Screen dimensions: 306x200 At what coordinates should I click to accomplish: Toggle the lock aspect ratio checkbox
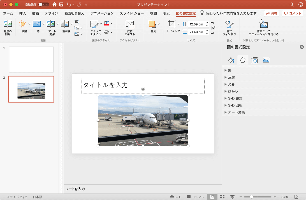pyautogui.click(x=213, y=28)
